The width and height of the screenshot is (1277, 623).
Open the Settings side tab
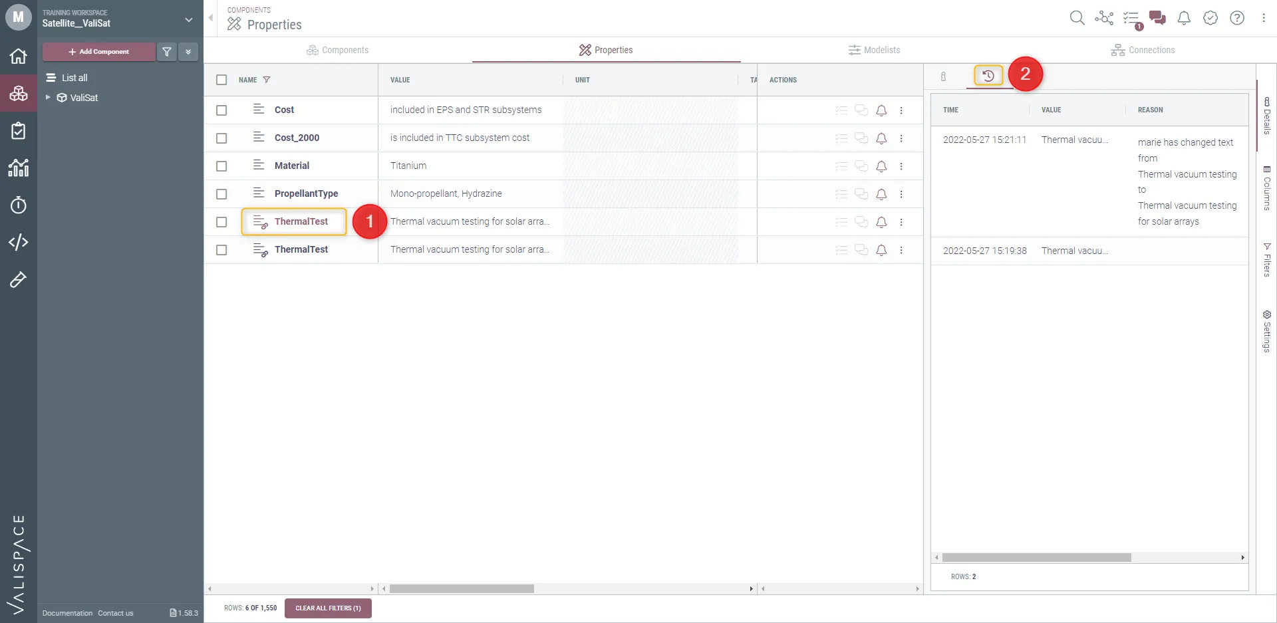[x=1267, y=332]
